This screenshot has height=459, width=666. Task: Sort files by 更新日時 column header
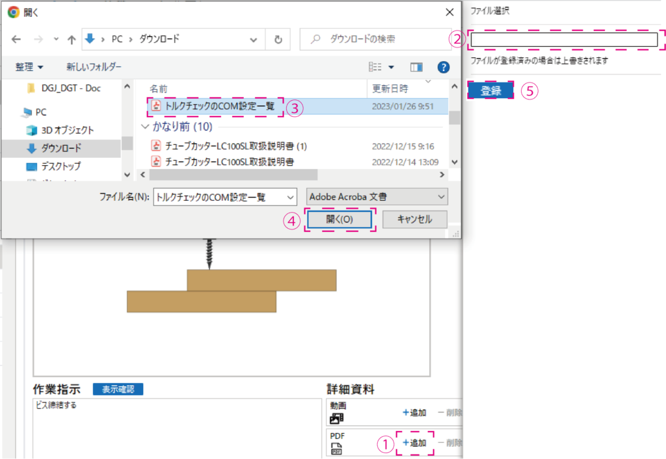390,88
